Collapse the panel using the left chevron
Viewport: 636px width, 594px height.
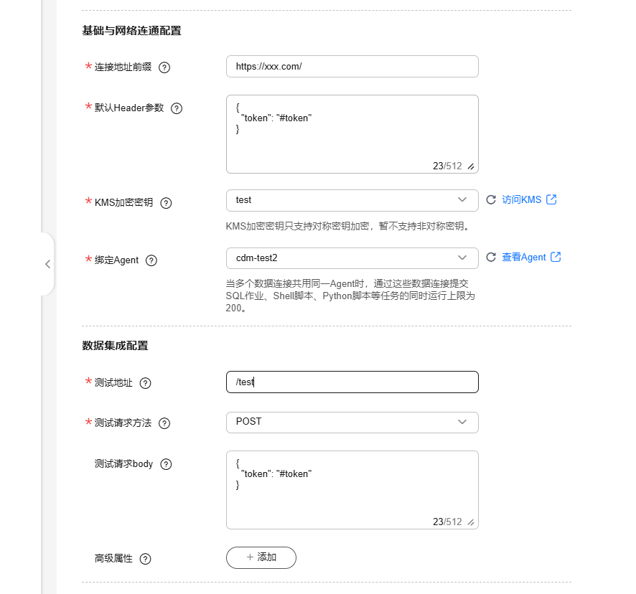point(47,265)
